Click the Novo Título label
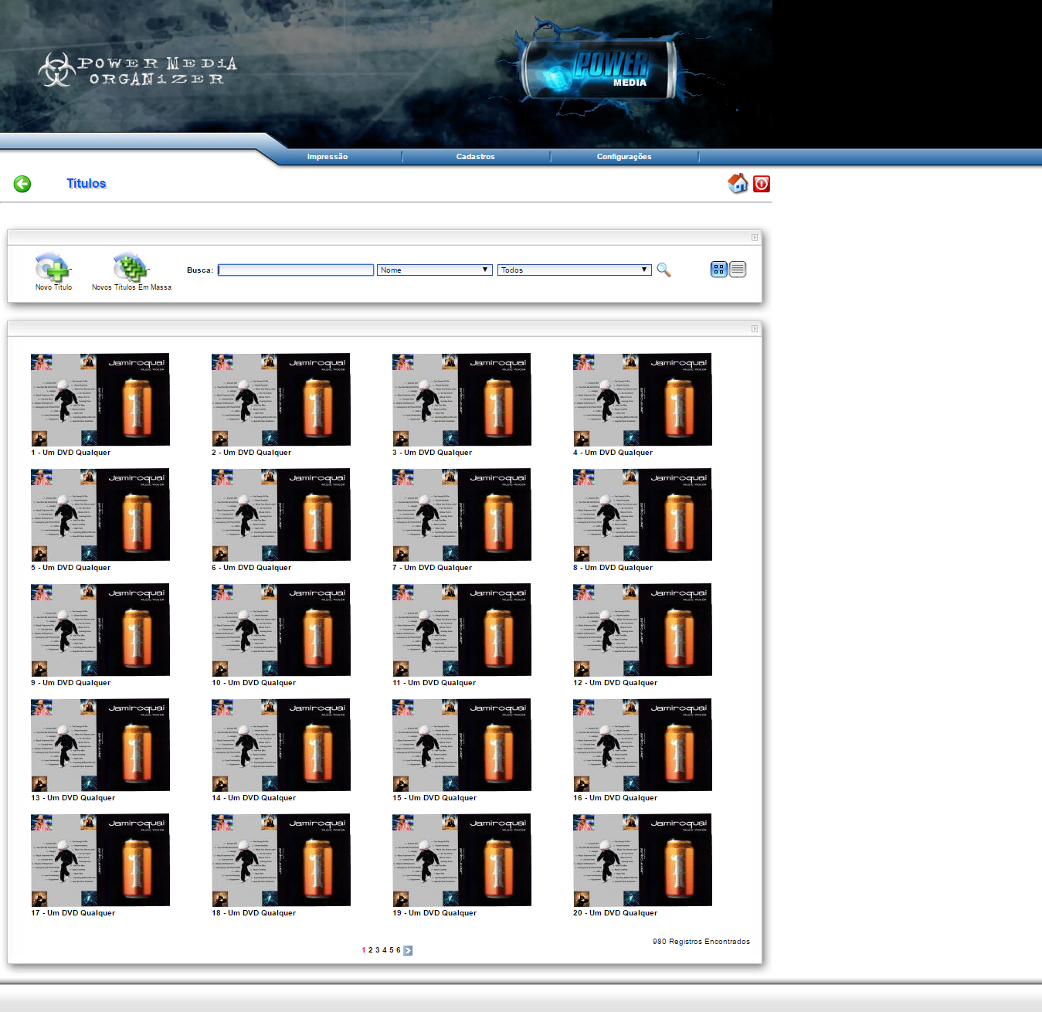Viewport: 1042px width, 1012px height. [53, 287]
